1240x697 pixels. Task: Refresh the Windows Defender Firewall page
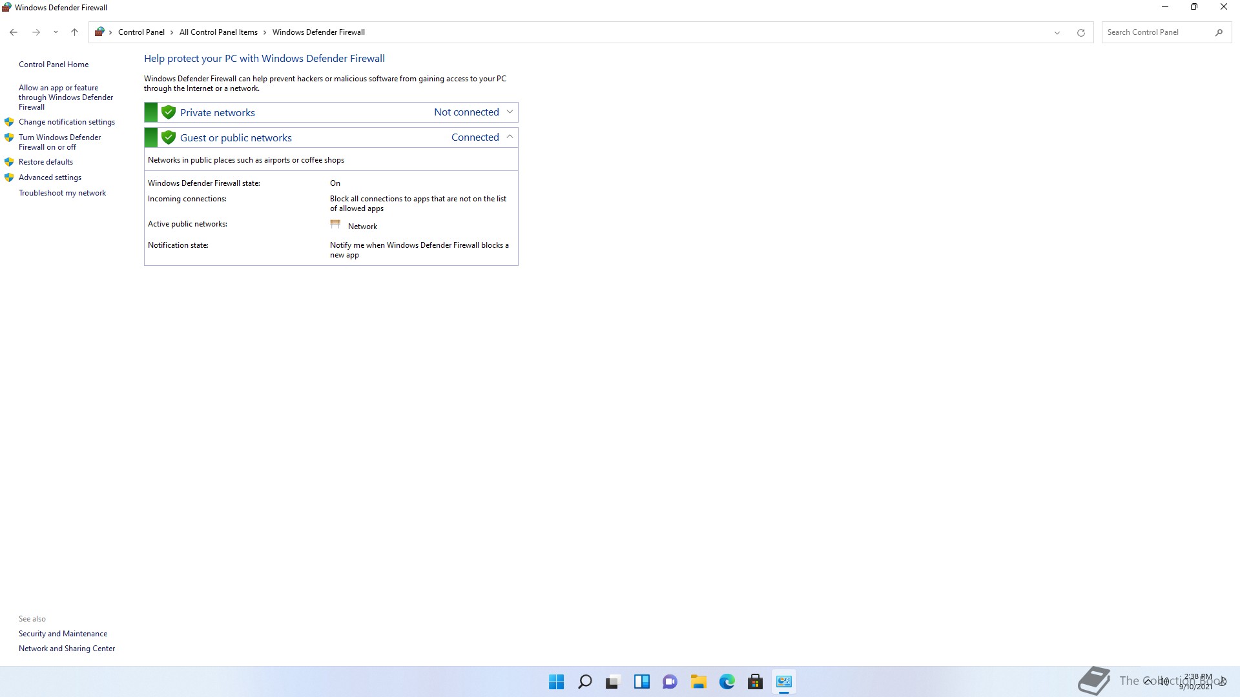pyautogui.click(x=1080, y=32)
